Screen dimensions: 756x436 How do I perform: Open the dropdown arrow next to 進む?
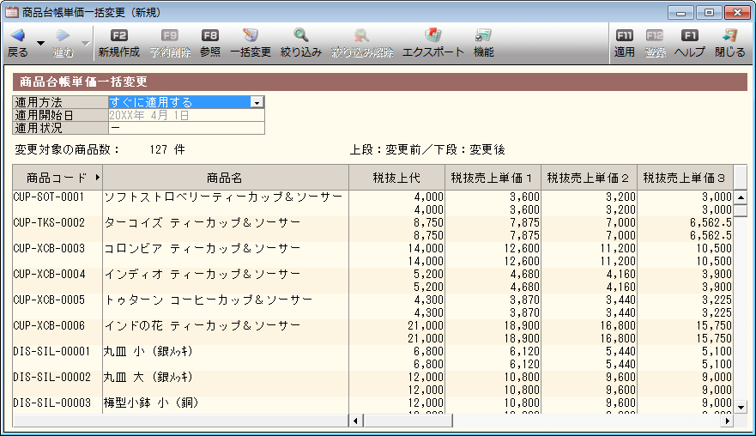tap(85, 44)
